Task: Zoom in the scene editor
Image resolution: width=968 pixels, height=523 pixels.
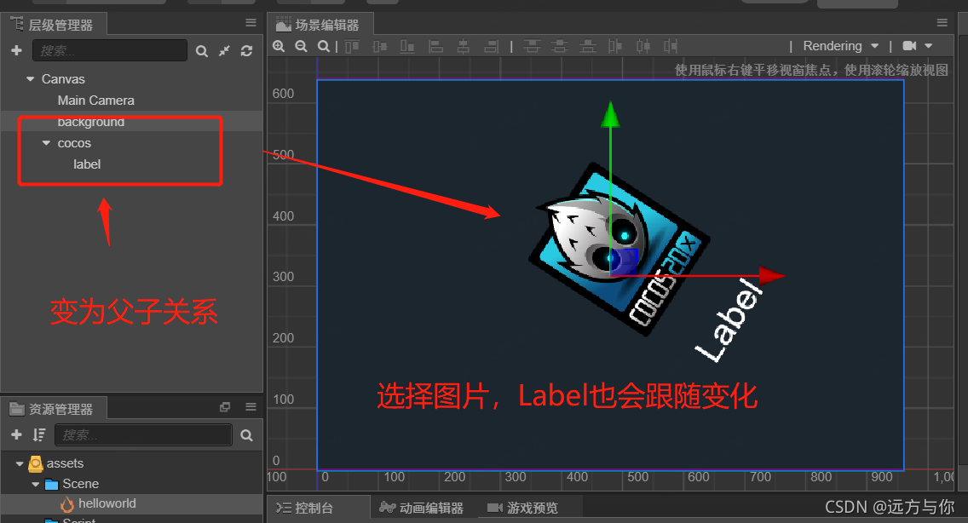Action: pyautogui.click(x=279, y=46)
